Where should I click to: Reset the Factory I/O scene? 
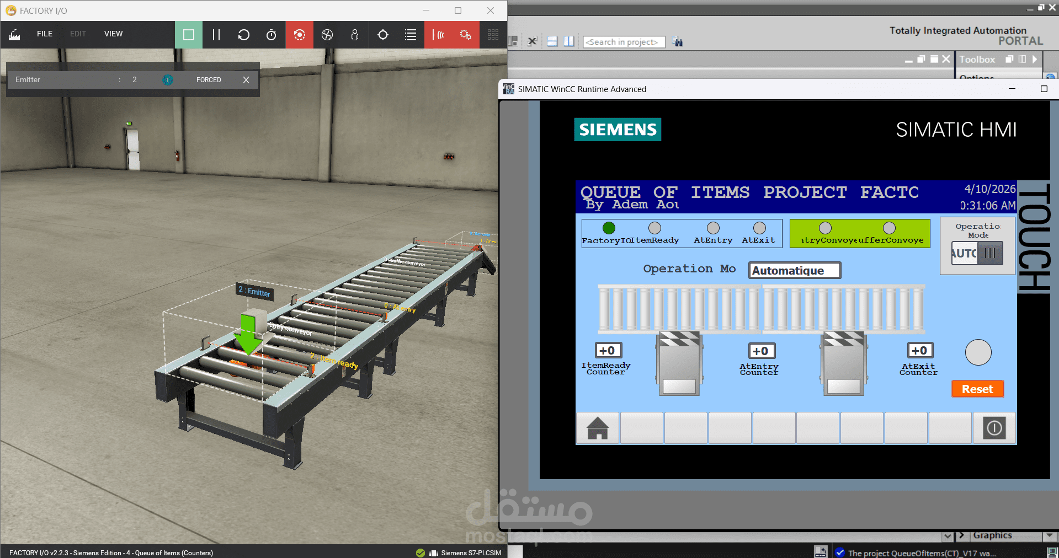pyautogui.click(x=244, y=35)
